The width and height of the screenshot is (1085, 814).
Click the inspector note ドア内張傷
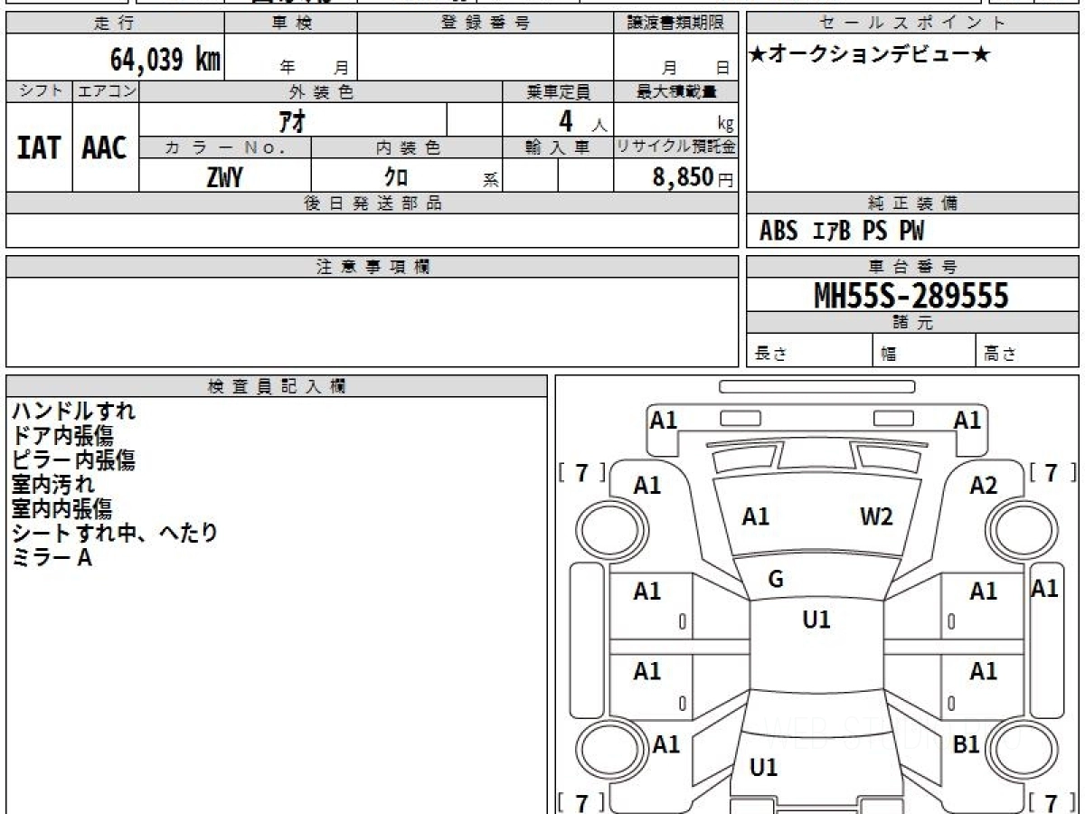pos(62,435)
